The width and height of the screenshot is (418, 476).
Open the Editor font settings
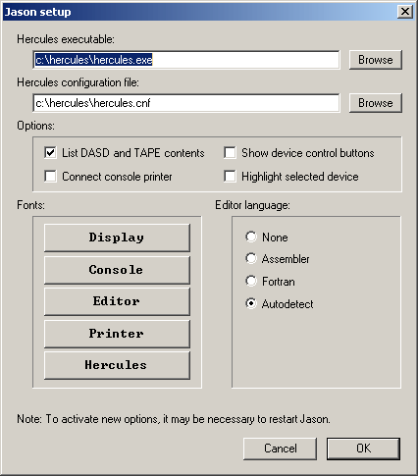point(117,301)
